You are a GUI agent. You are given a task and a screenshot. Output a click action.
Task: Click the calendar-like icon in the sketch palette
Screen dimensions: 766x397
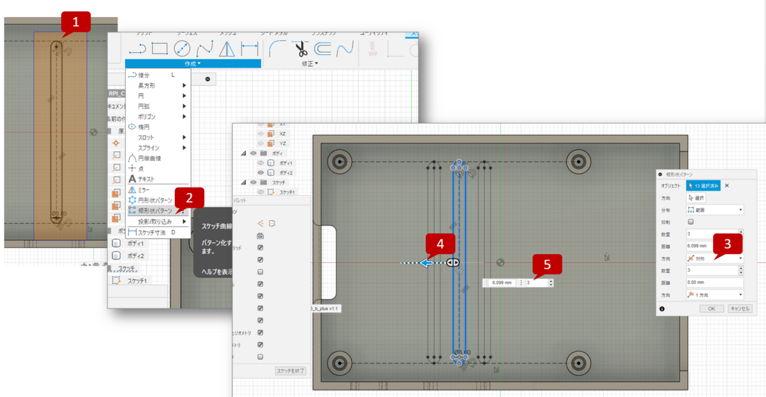[260, 236]
